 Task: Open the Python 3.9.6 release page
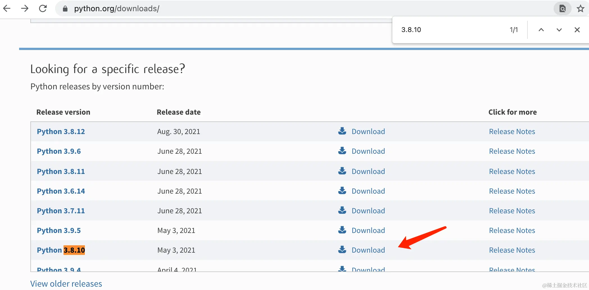click(59, 151)
